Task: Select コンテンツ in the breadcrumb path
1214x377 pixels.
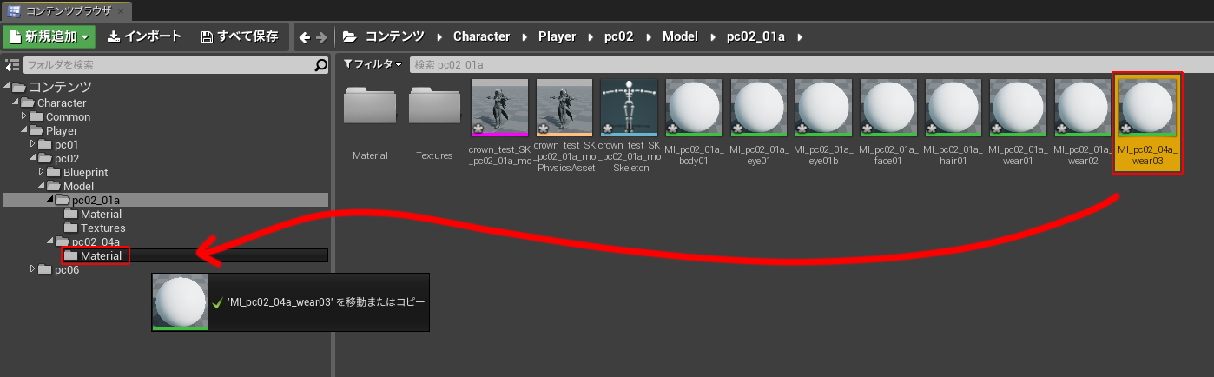Action: (395, 36)
